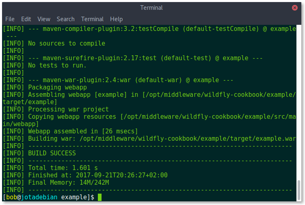
Task: Click the green cursor block at prompt
Action: (99, 197)
